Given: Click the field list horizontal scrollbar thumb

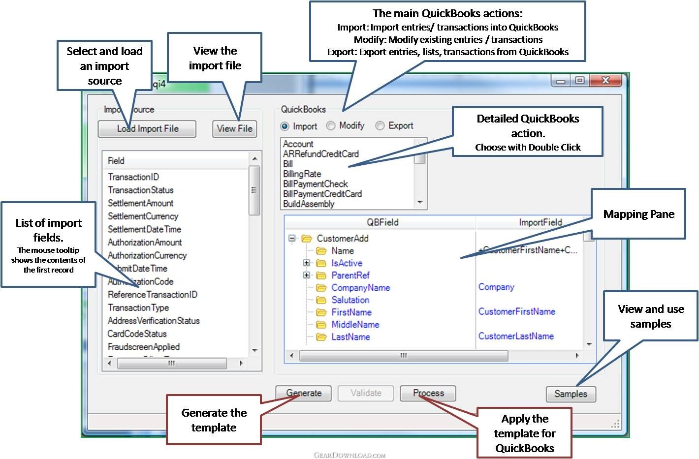Looking at the screenshot, I should coord(171,364).
